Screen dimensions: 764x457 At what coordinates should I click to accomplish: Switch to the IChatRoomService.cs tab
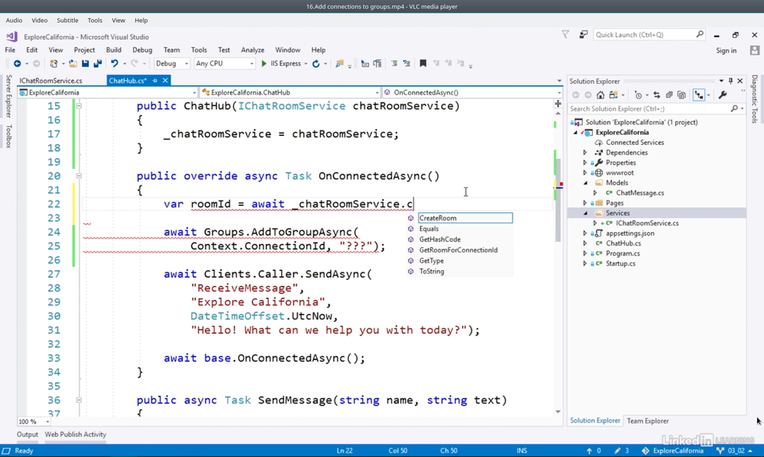50,81
